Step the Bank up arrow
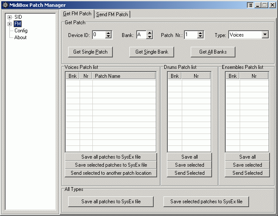The image size is (278, 216). [149, 33]
